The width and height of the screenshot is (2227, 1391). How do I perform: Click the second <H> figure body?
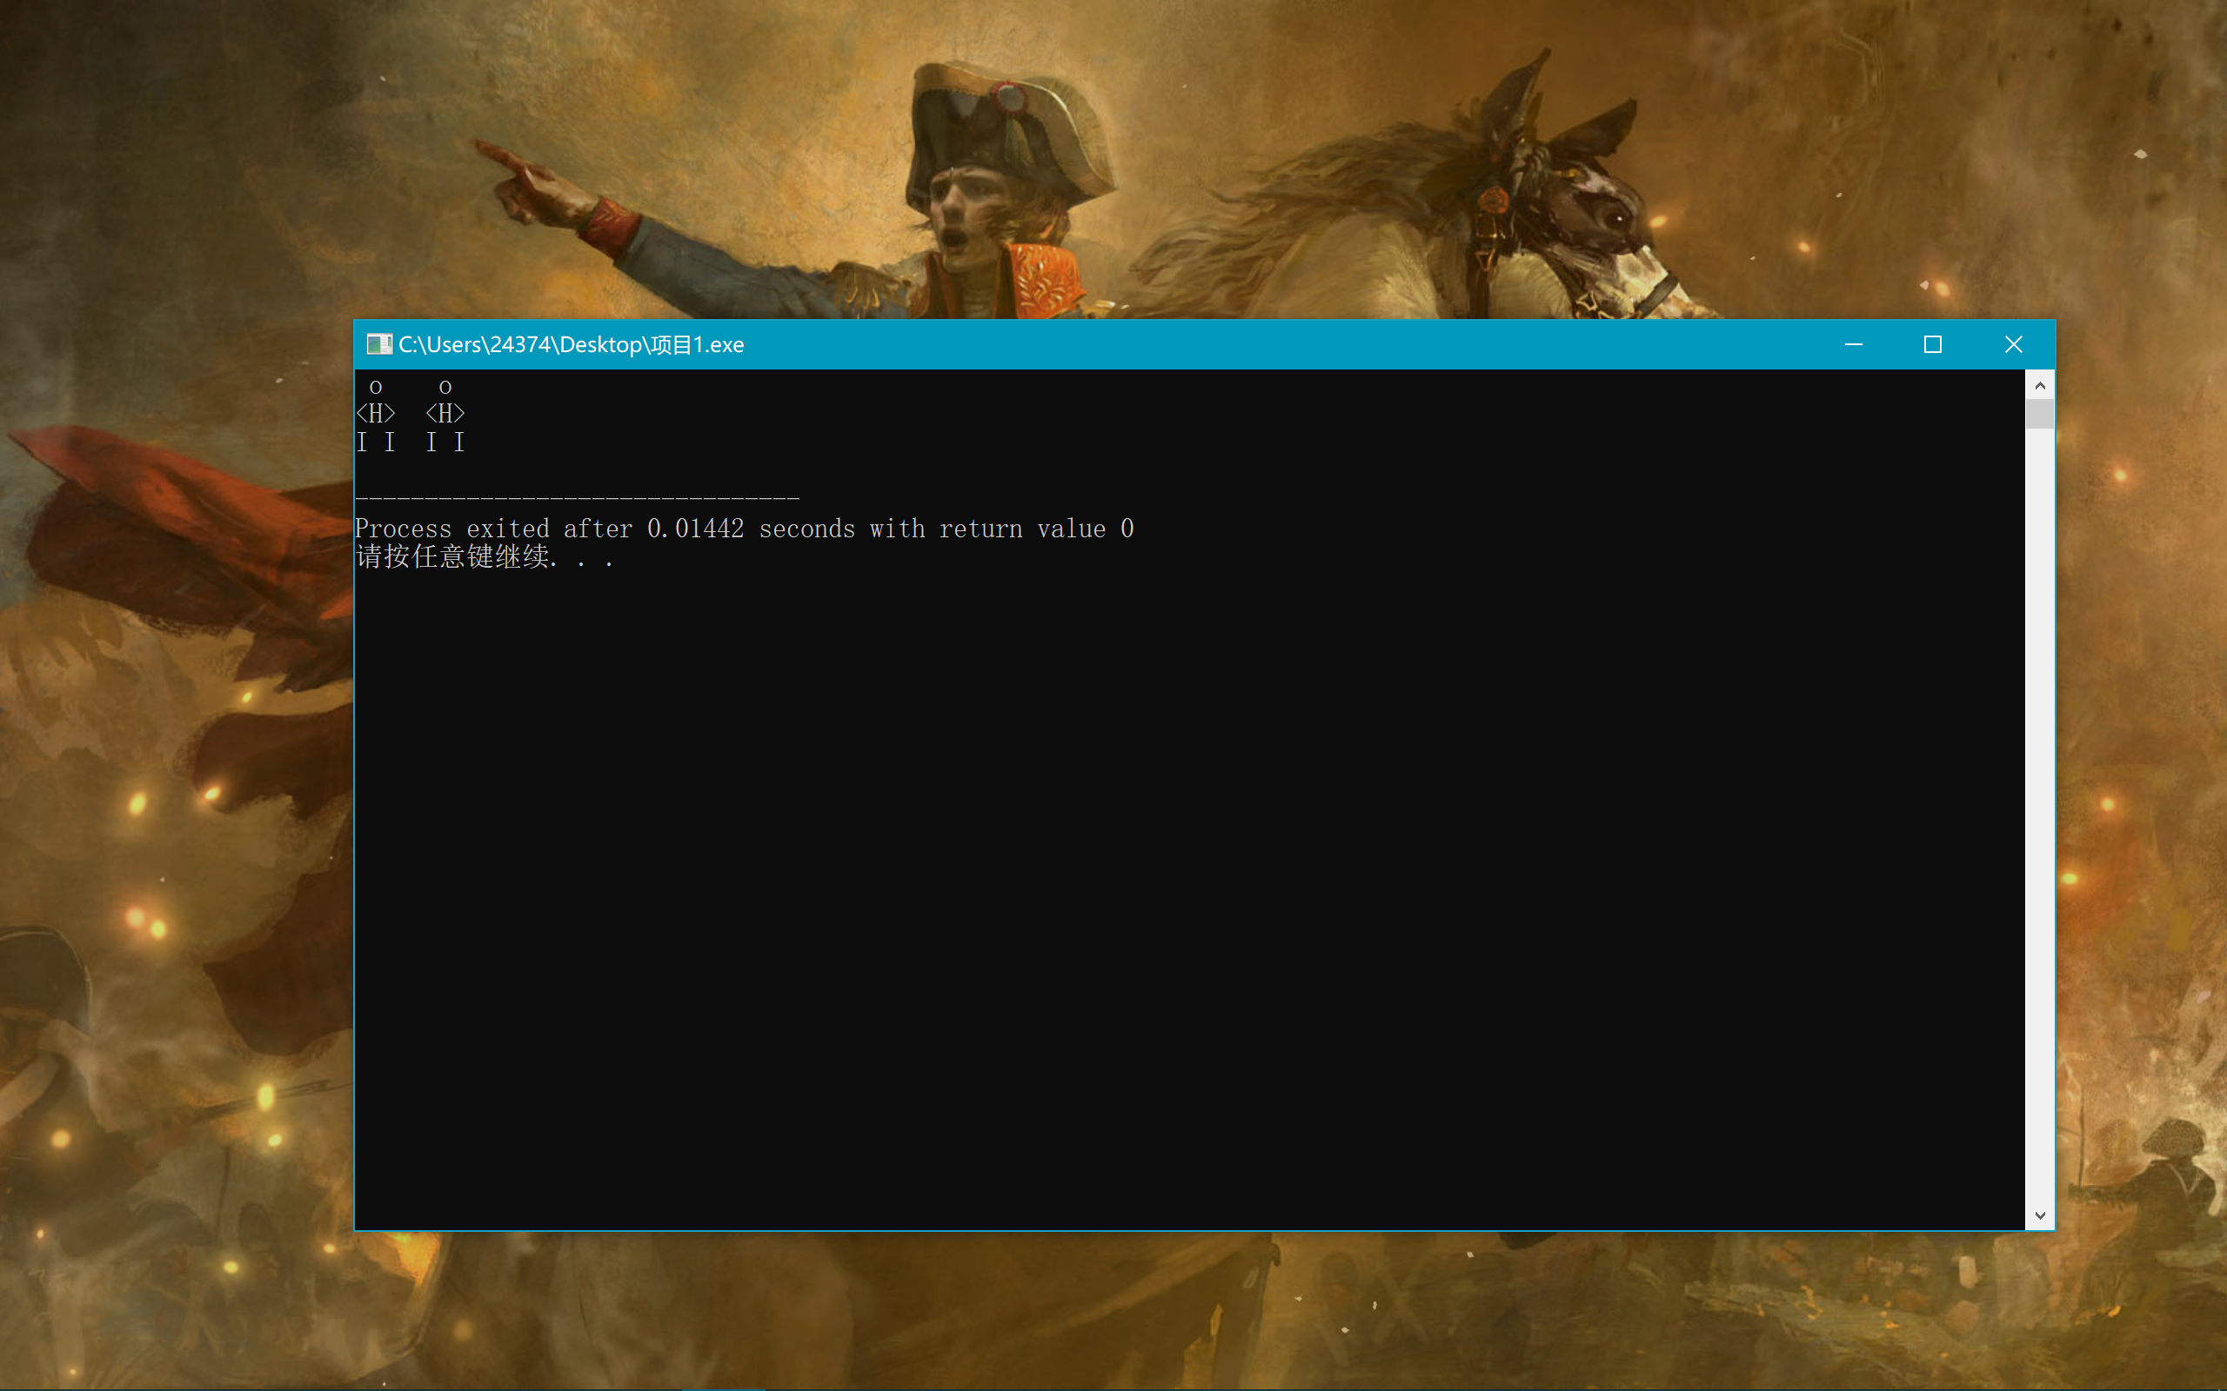(445, 414)
